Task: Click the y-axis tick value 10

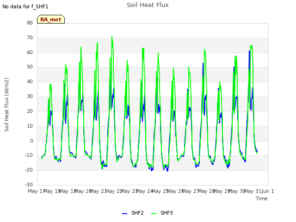Action: point(30,126)
